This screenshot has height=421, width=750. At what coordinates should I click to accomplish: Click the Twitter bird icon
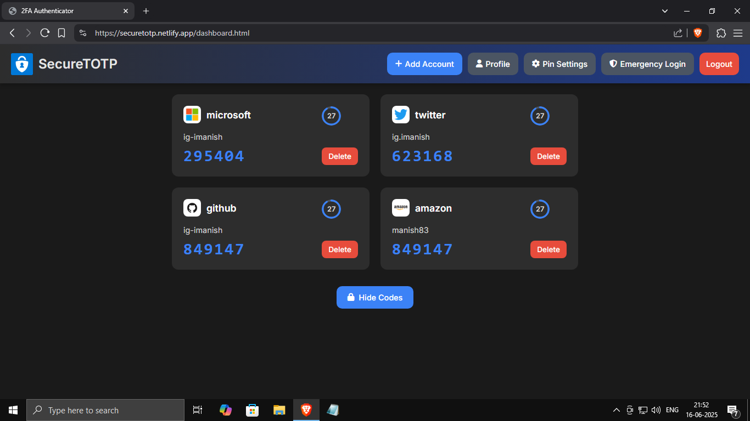pyautogui.click(x=401, y=115)
